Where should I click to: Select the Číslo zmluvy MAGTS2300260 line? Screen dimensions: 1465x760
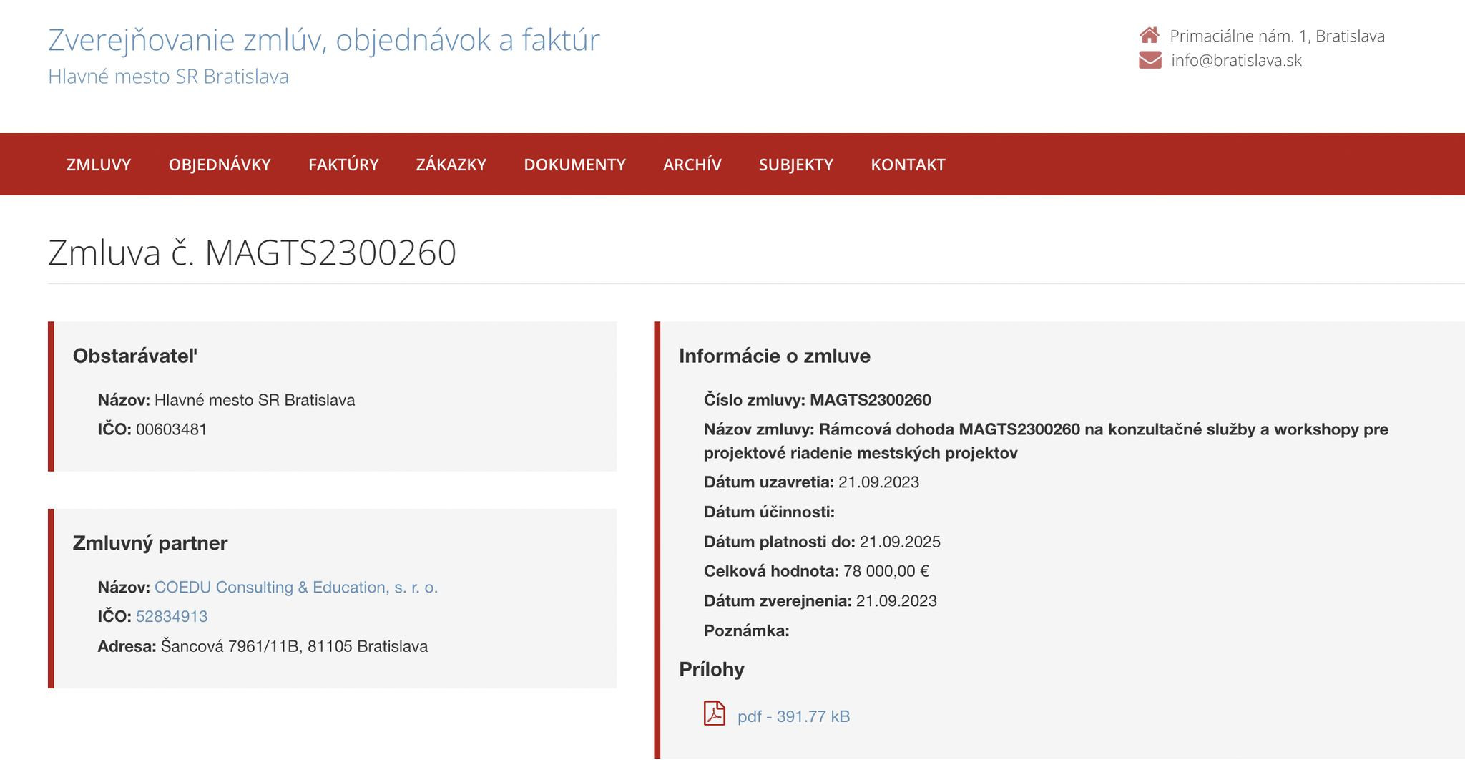(x=818, y=400)
